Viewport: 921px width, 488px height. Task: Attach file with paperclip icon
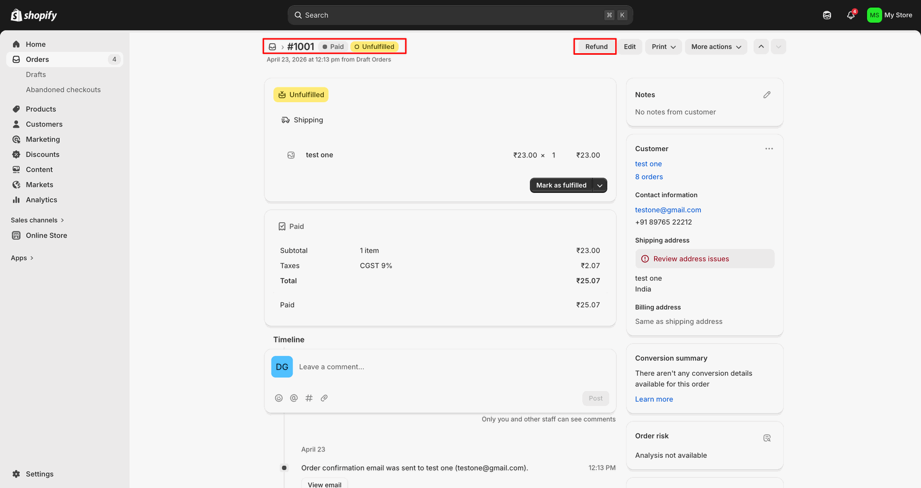(x=324, y=398)
